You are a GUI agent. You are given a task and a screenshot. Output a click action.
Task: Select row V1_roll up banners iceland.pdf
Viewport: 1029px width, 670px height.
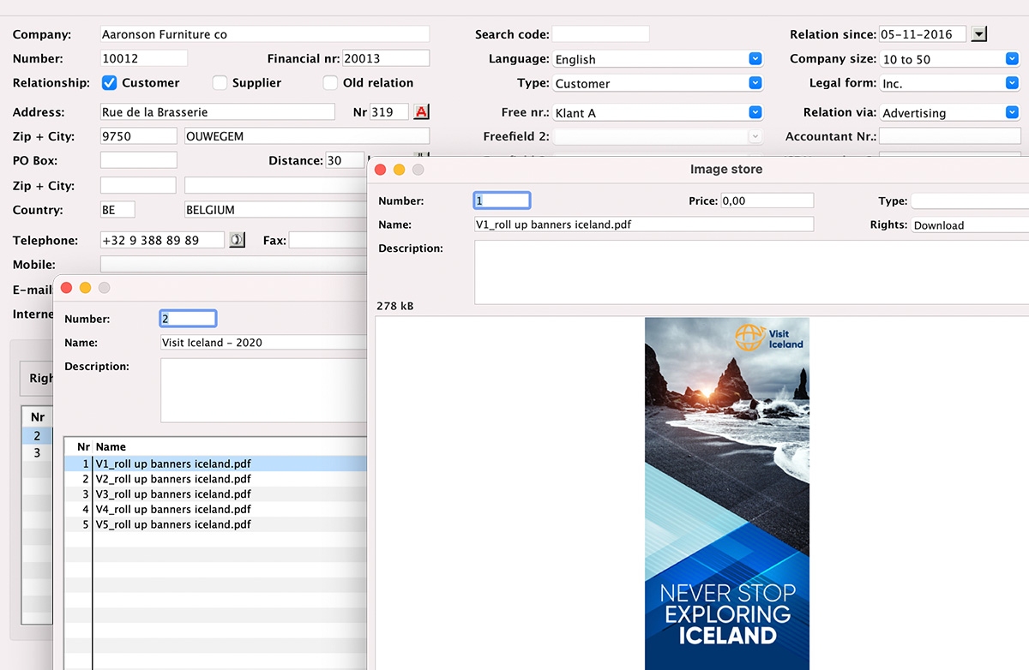pos(216,464)
